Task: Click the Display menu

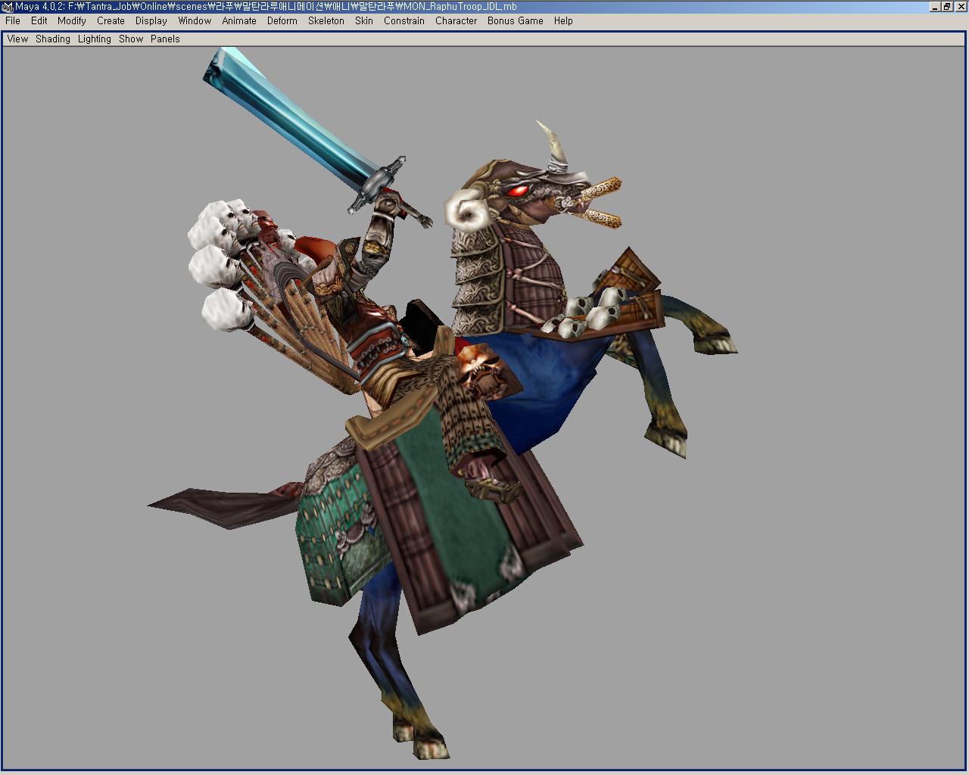Action: (x=151, y=21)
